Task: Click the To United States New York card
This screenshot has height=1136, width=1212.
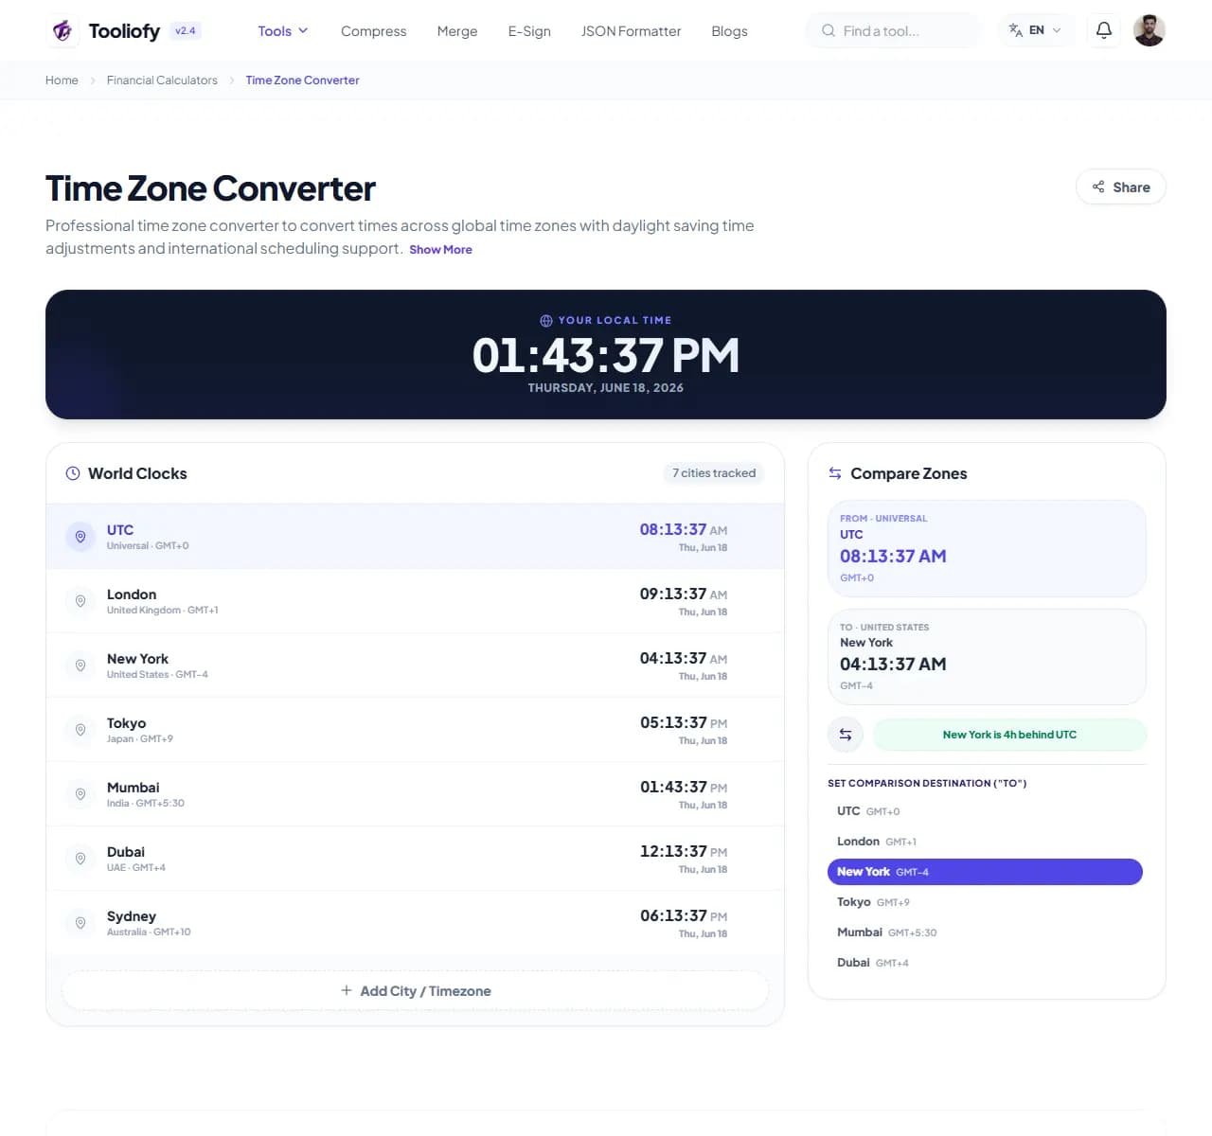Action: pos(987,657)
